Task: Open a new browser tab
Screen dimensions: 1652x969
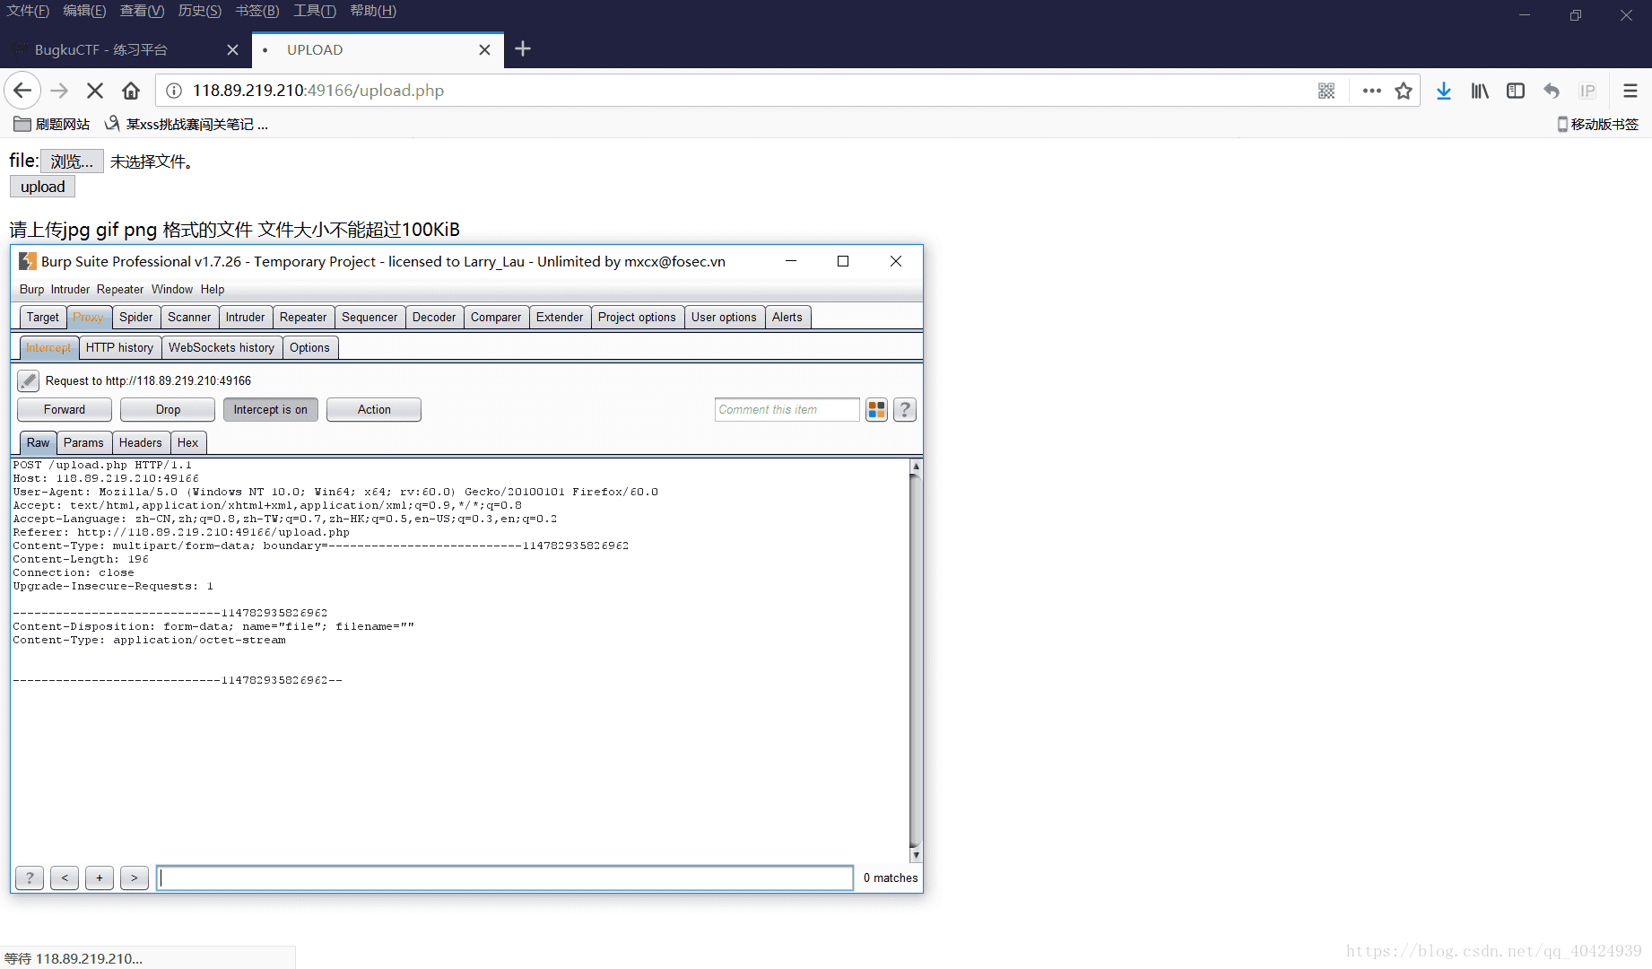Action: click(523, 49)
